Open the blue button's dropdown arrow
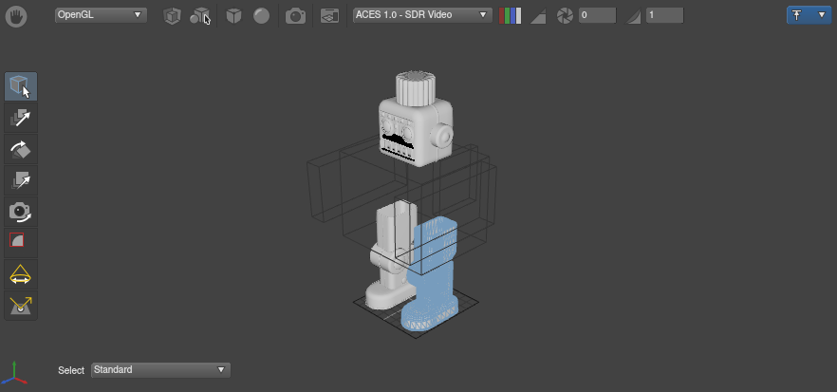 tap(822, 15)
